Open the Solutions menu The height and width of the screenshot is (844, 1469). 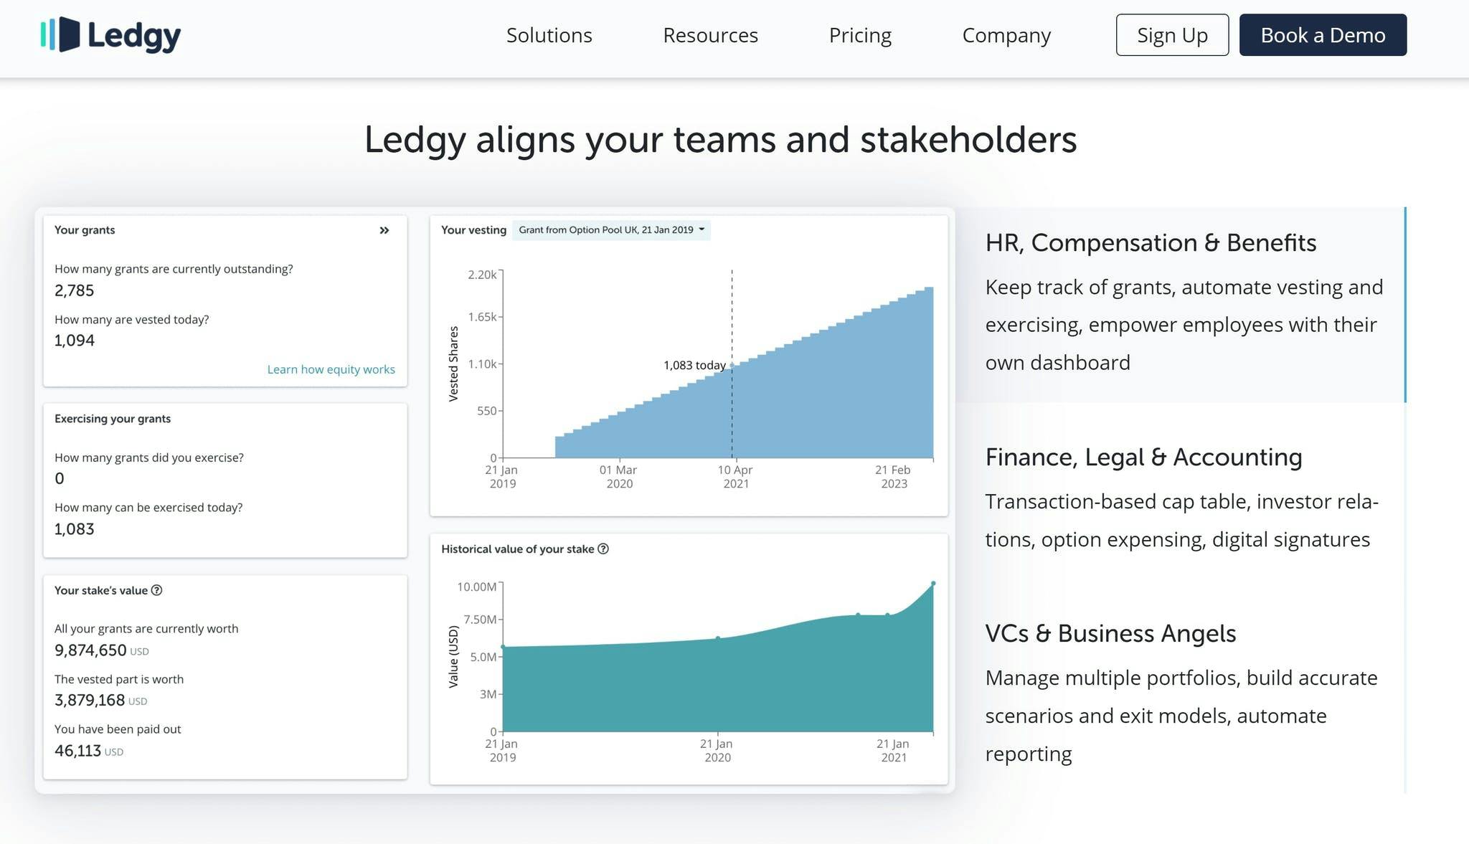point(549,35)
